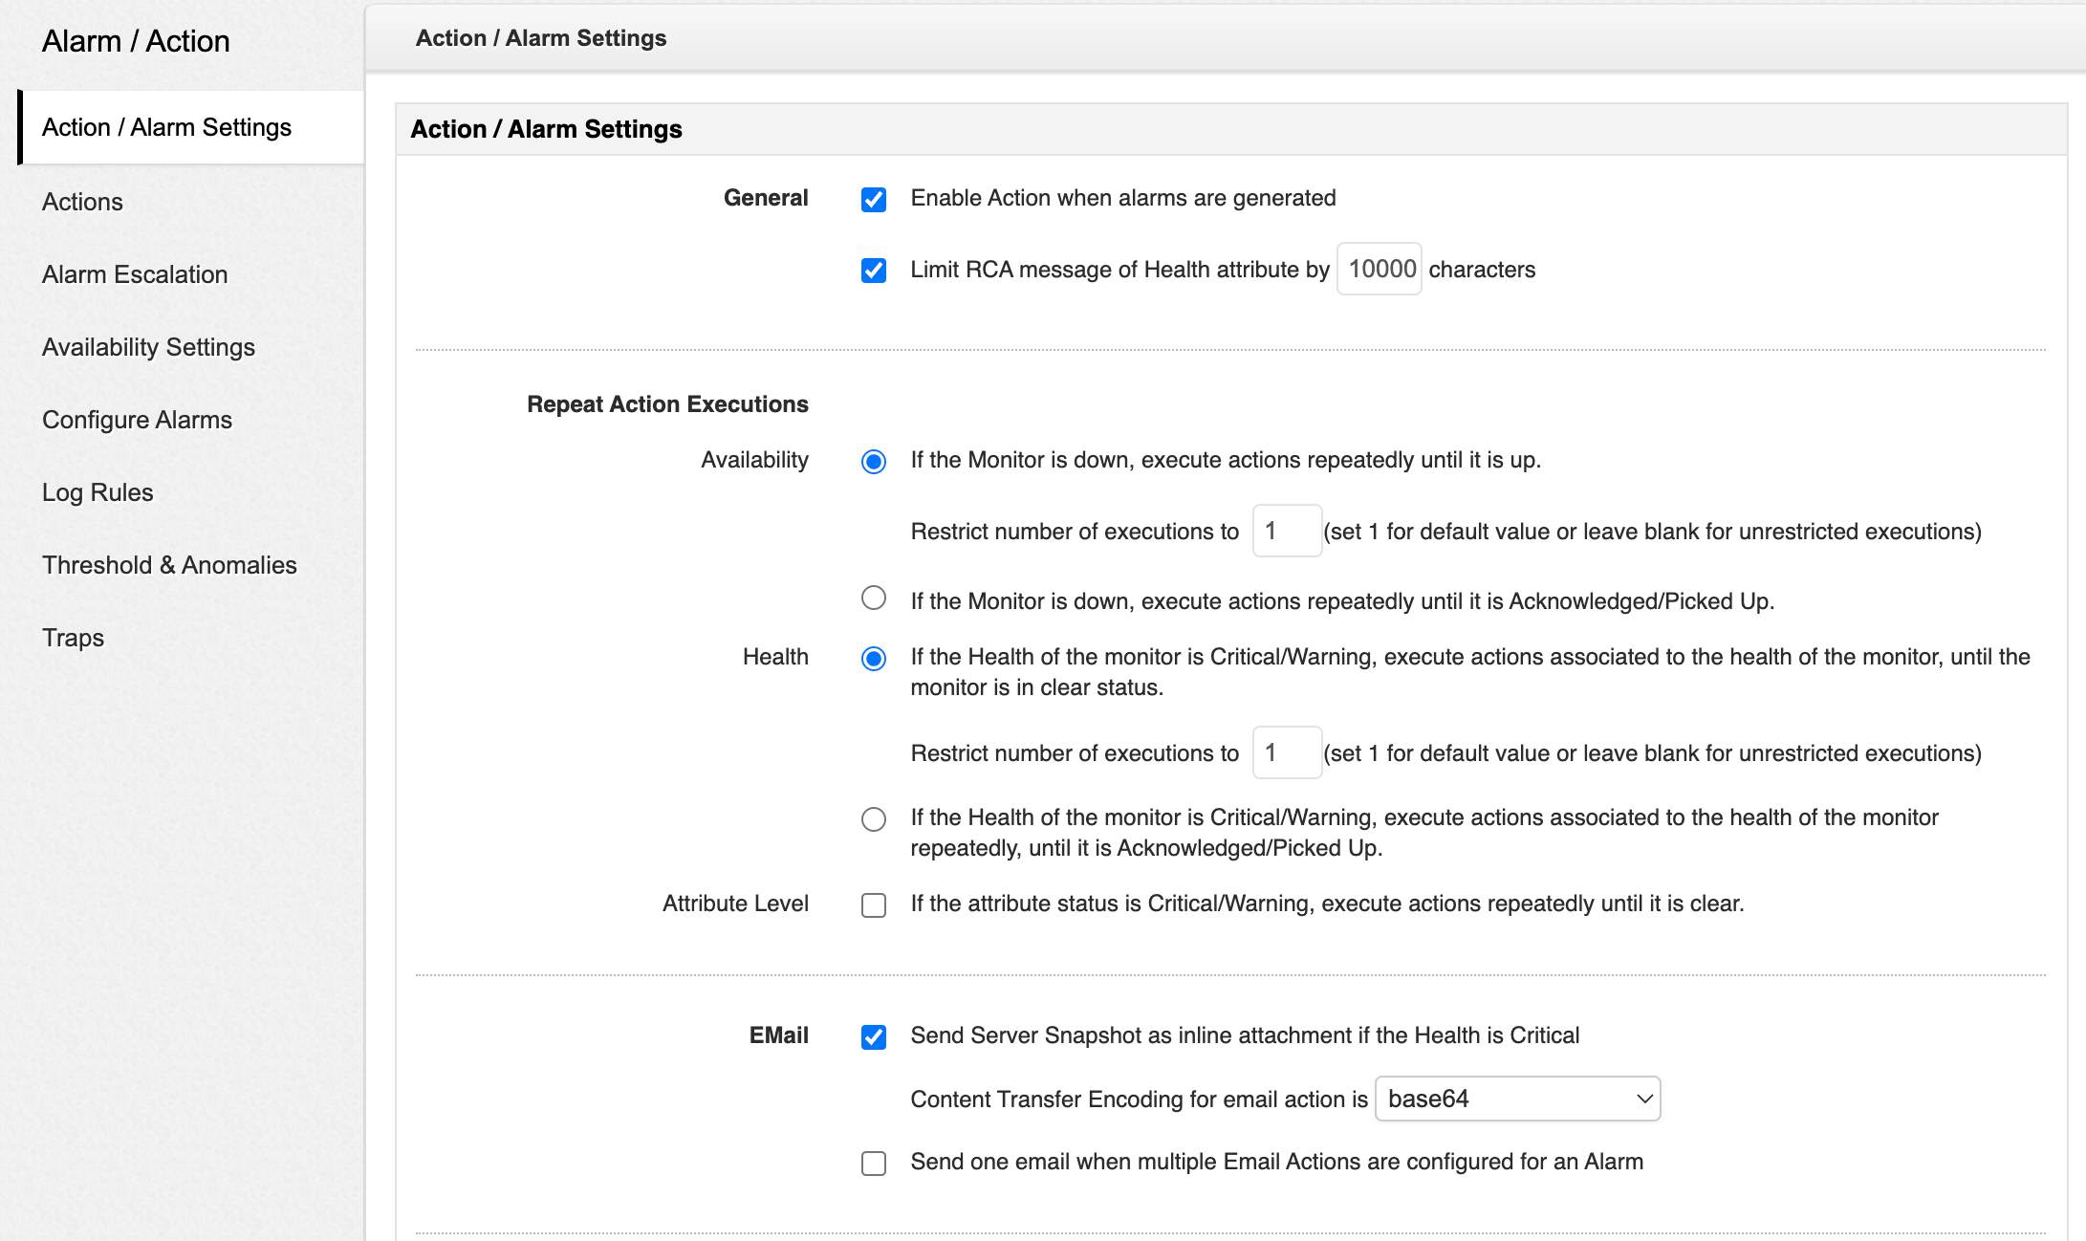Click Availability restrict executions number field

pos(1287,531)
